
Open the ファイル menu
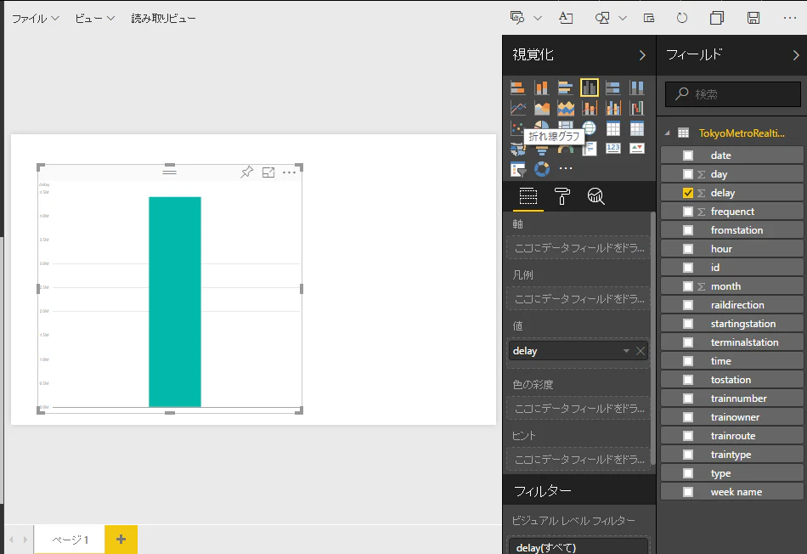pyautogui.click(x=36, y=19)
